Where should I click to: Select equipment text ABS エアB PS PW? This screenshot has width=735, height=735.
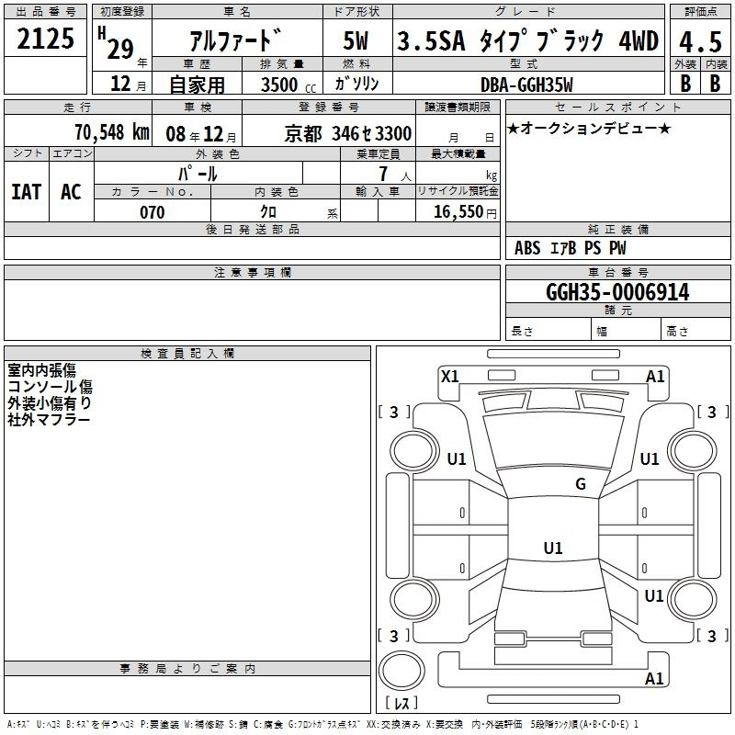click(x=570, y=248)
